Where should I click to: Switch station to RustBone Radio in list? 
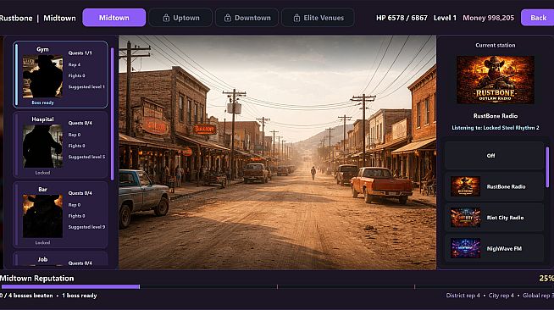point(494,186)
